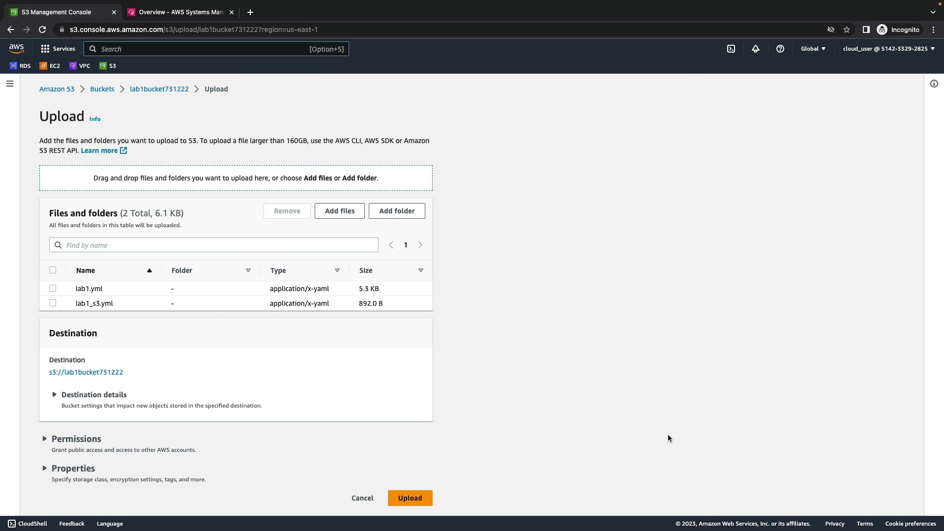
Task: Switch to the AWS Systems Manager tab
Action: (x=180, y=12)
